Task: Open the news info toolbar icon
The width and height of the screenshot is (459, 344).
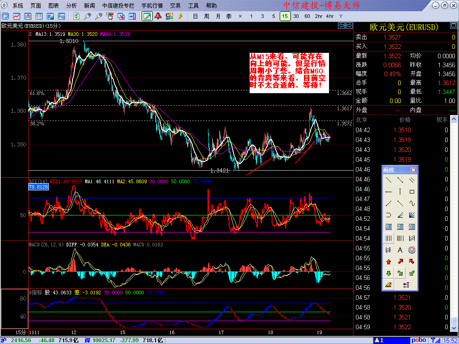Action: [50, 16]
